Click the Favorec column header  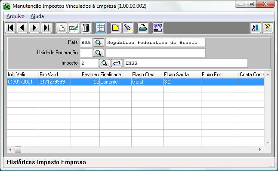click(85, 75)
